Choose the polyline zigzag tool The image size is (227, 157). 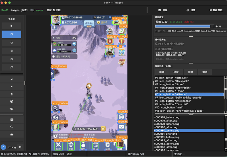[x=12, y=67]
